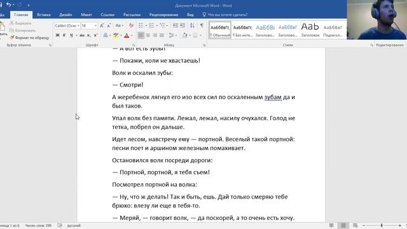Align text right
The width and height of the screenshot is (407, 229).
point(155,35)
